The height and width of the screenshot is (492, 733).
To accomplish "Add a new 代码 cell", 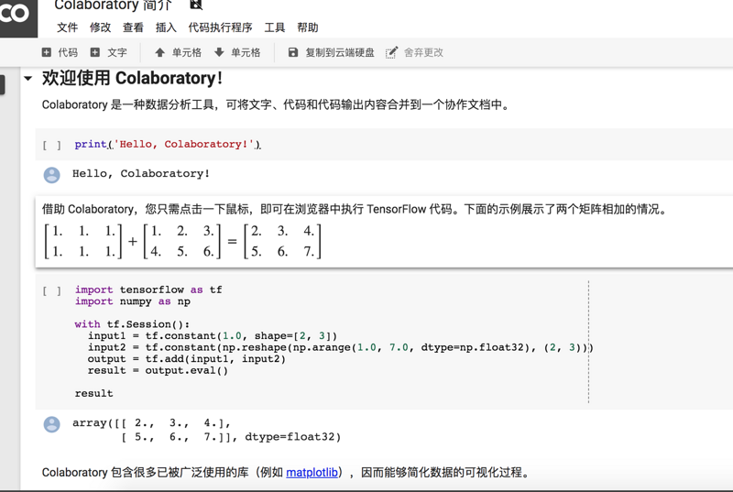I will click(60, 52).
